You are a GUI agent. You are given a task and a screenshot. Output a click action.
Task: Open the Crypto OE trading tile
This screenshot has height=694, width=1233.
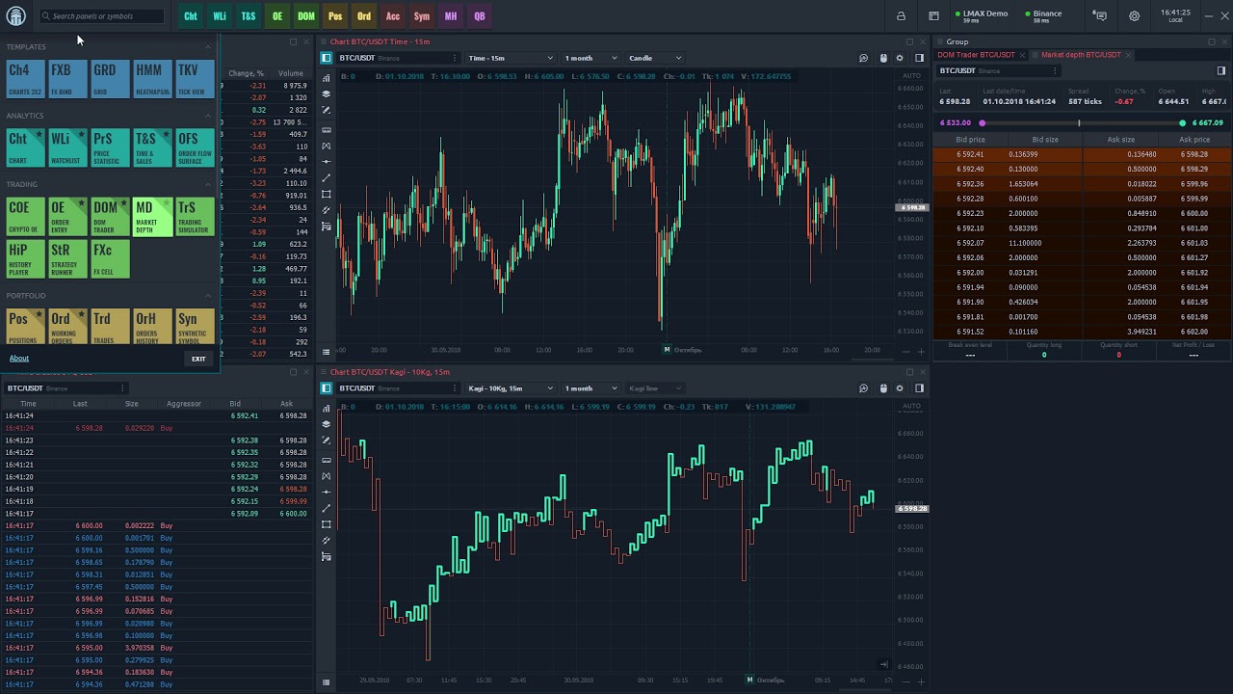click(x=25, y=217)
